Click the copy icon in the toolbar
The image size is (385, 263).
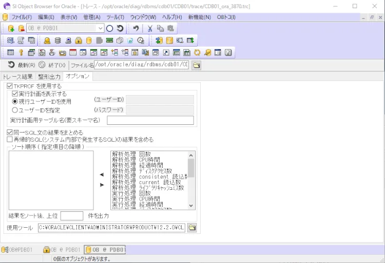point(160,28)
